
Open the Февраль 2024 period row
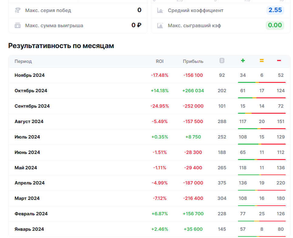click(x=31, y=214)
